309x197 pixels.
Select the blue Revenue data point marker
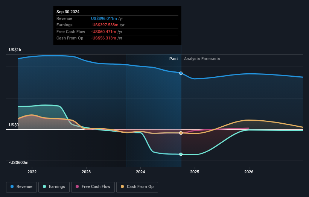[x=181, y=73]
